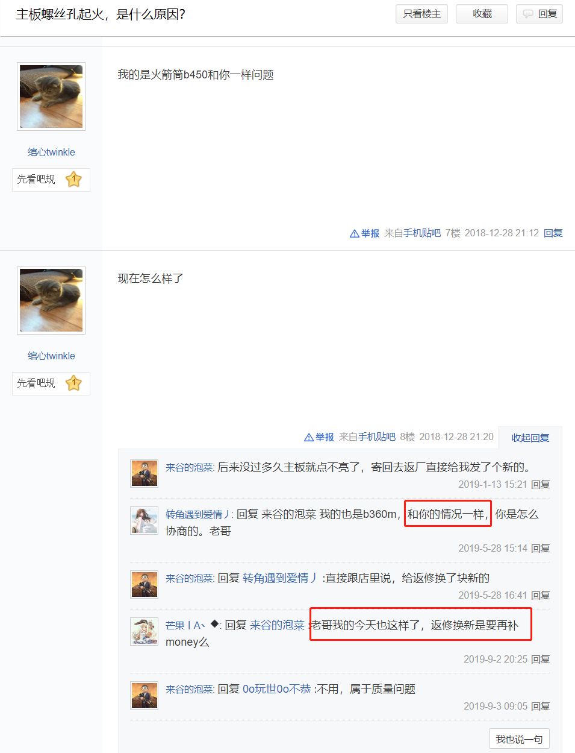
Task: Click the 只看楼主 button
Action: [x=421, y=14]
